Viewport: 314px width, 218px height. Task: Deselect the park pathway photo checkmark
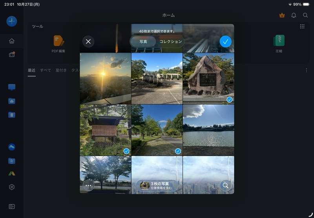[x=178, y=151]
